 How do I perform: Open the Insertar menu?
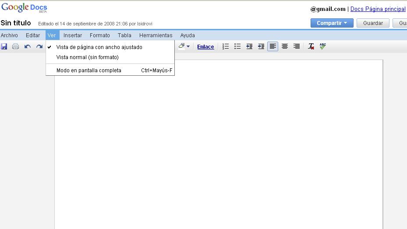[x=73, y=35]
